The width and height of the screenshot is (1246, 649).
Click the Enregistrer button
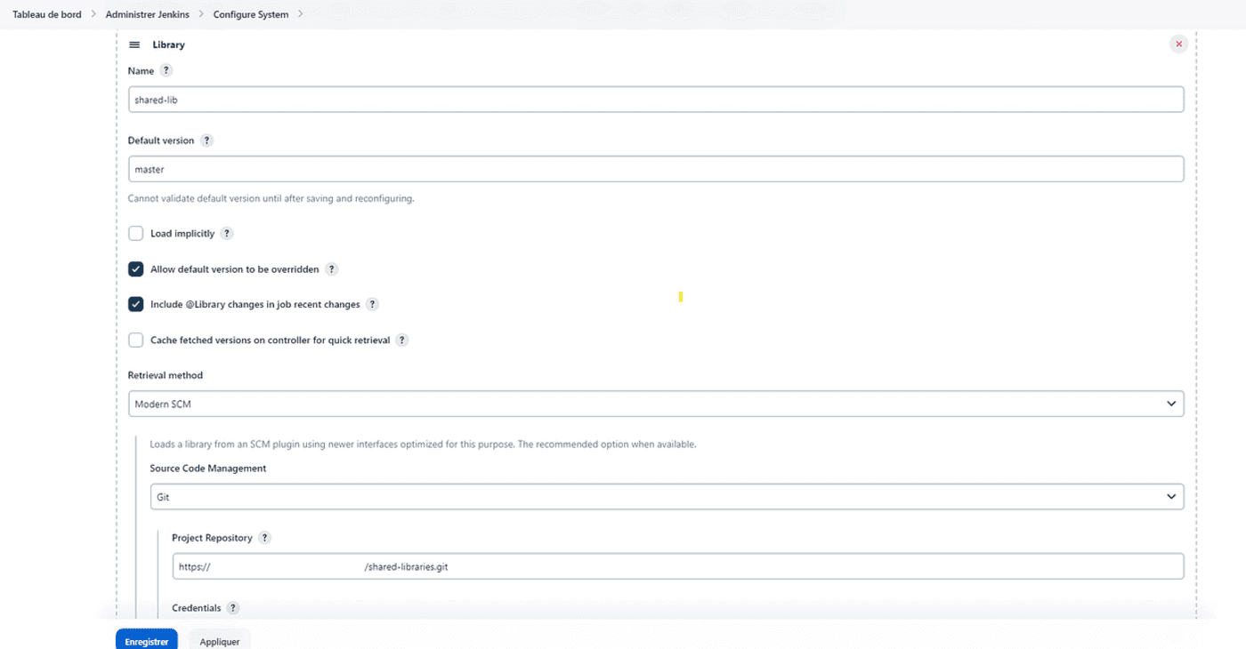pyautogui.click(x=147, y=640)
